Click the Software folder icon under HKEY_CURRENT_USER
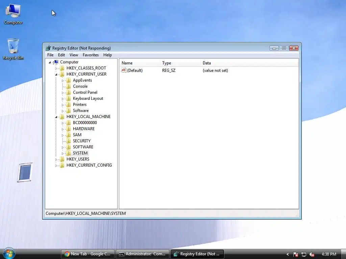Viewport: 346px width, 259px height. (x=69, y=110)
